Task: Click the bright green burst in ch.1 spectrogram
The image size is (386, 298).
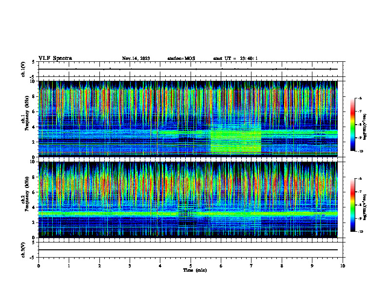Action: [236, 141]
